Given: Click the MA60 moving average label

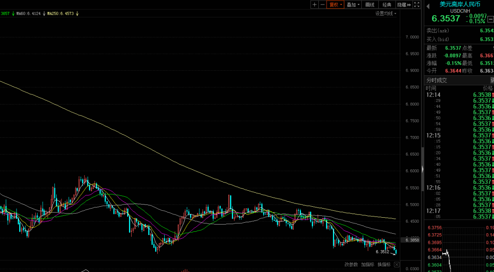Looking at the screenshot, I should [28, 14].
